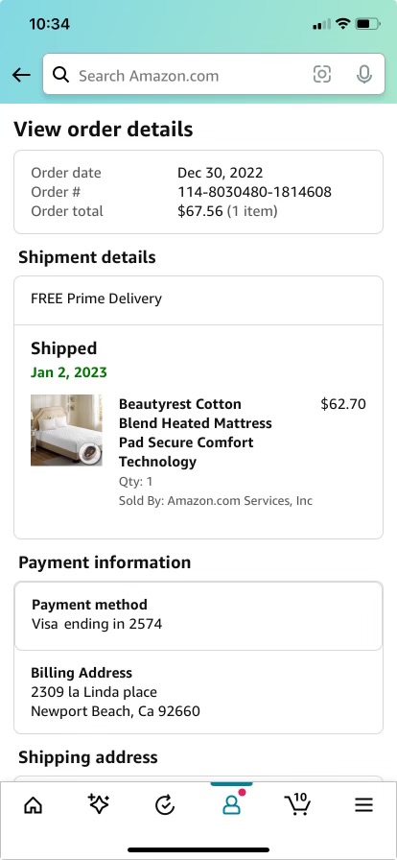Open Beautyrest Cotton Blend Heated Mattress link
This screenshot has height=860, width=397.
point(196,433)
